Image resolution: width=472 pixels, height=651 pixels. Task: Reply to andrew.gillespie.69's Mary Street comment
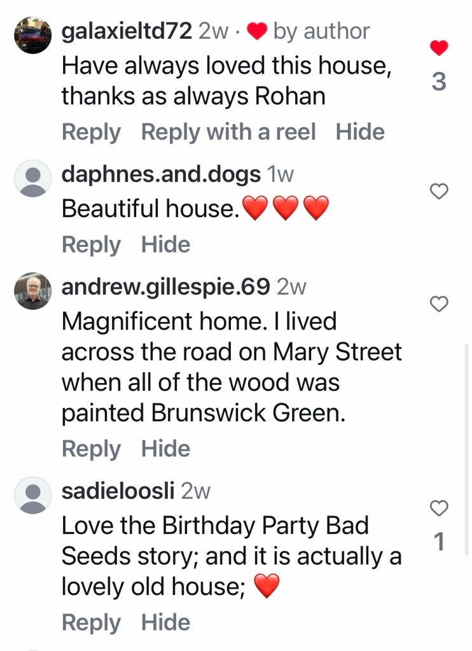pyautogui.click(x=91, y=449)
